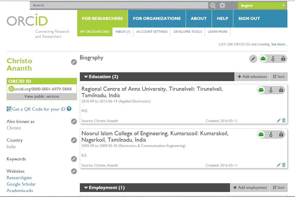
Task: Edit Keywords pencil icon
Action: (74, 159)
